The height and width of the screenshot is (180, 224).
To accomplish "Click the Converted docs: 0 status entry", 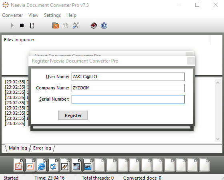I will (142, 178).
